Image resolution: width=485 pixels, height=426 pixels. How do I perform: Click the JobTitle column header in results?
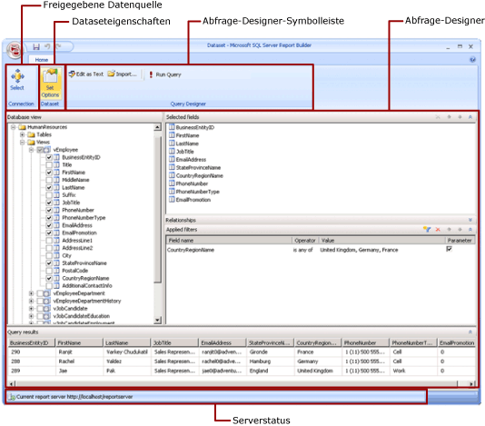(x=174, y=342)
